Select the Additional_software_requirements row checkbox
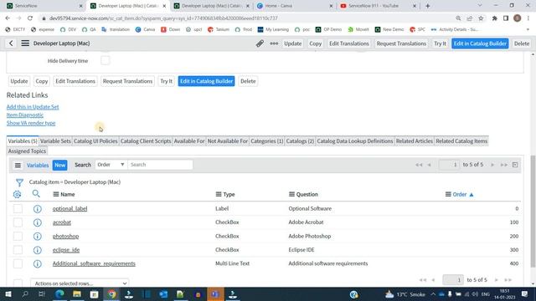The height and width of the screenshot is (301, 536). click(18, 264)
